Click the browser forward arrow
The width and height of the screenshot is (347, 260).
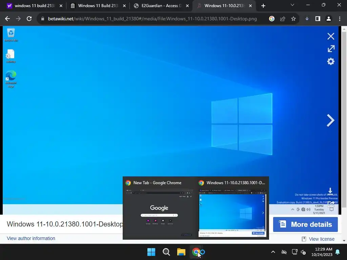[18, 19]
